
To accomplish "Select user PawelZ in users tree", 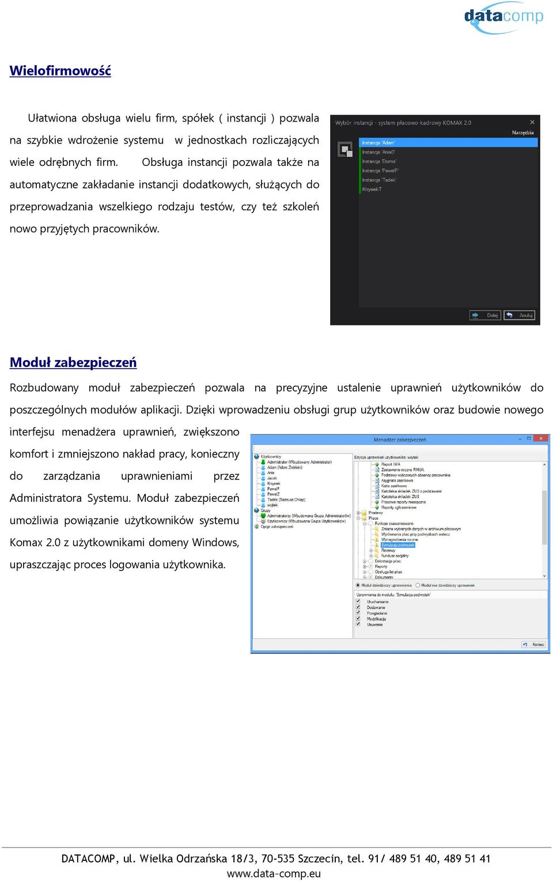I will [273, 494].
